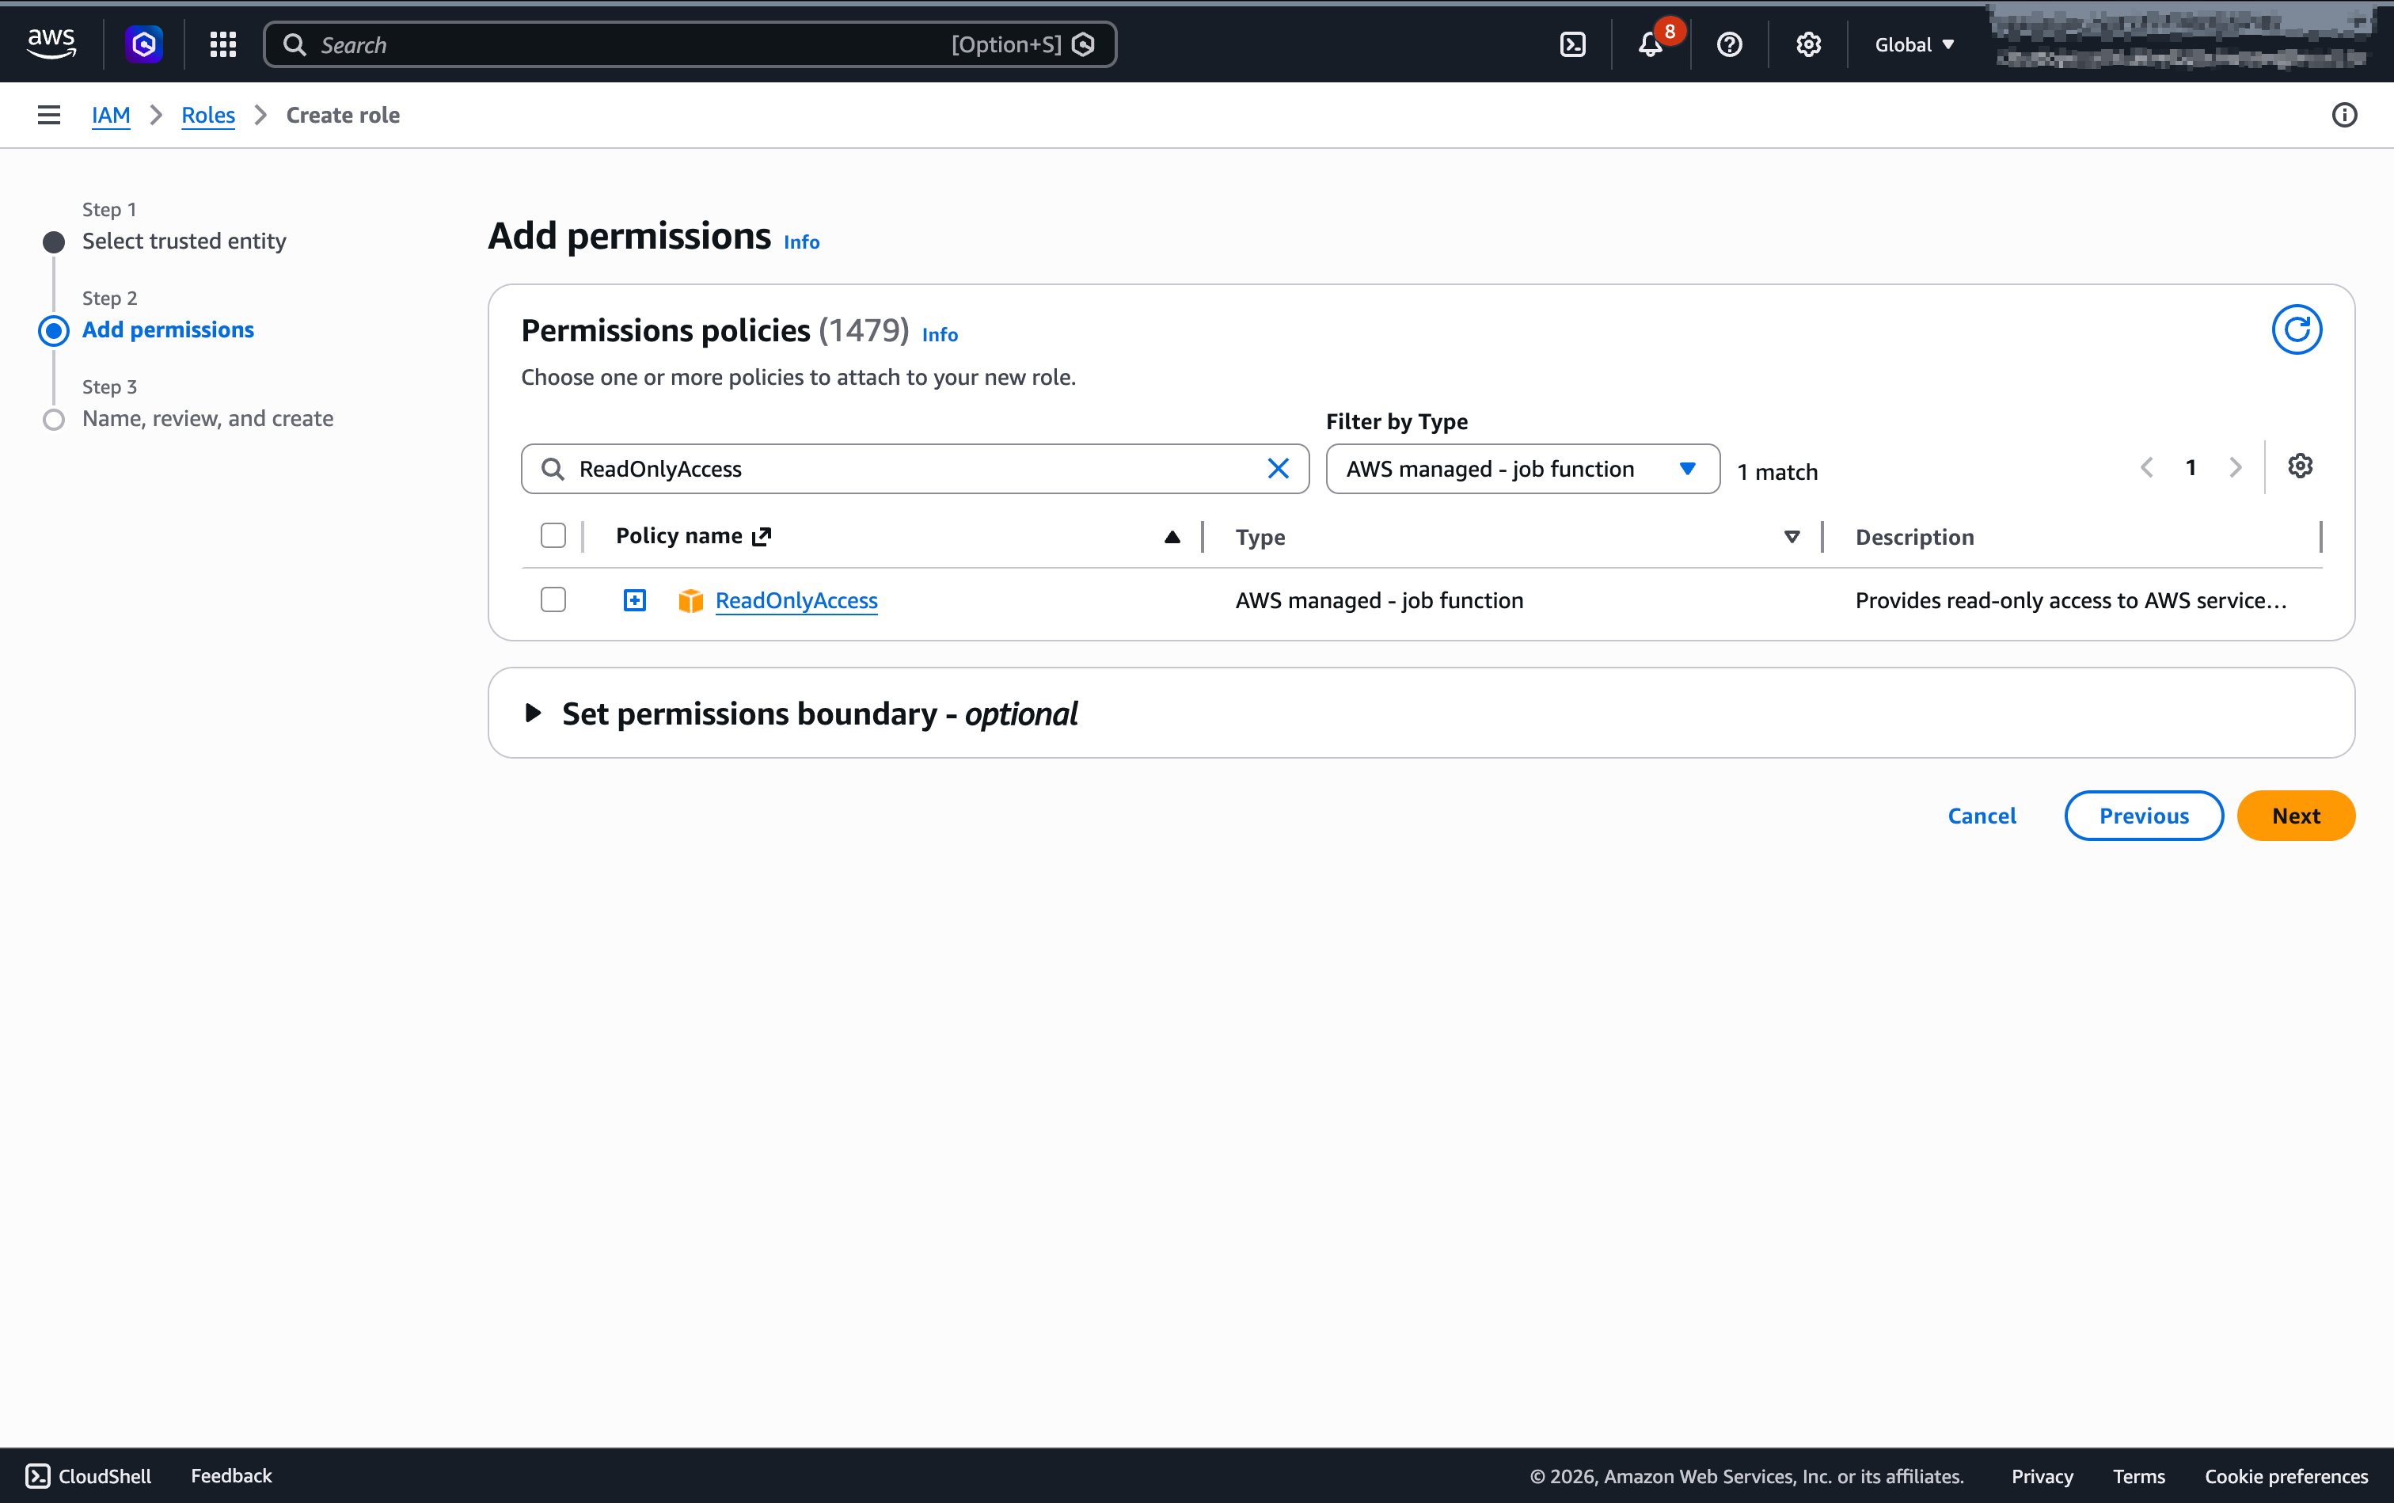This screenshot has height=1503, width=2394.
Task: Go to next page of policies
Action: coord(2235,467)
